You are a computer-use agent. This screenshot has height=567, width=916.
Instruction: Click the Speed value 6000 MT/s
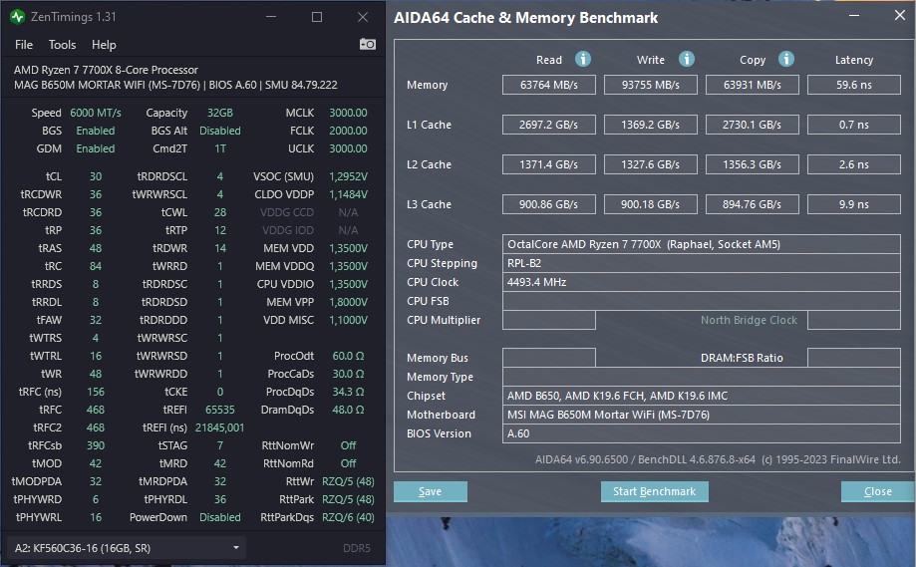click(96, 113)
